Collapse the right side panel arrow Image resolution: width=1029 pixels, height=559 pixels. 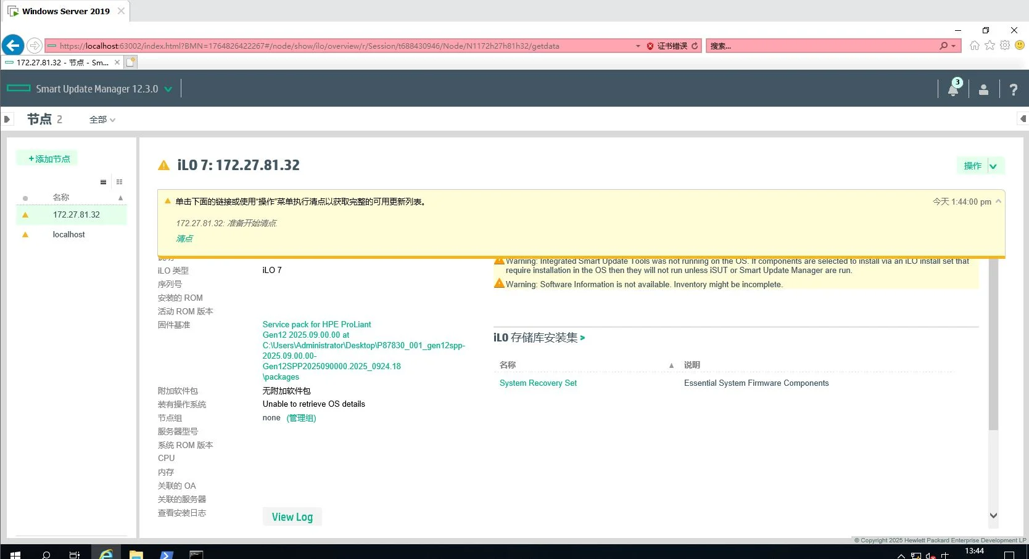[1023, 118]
